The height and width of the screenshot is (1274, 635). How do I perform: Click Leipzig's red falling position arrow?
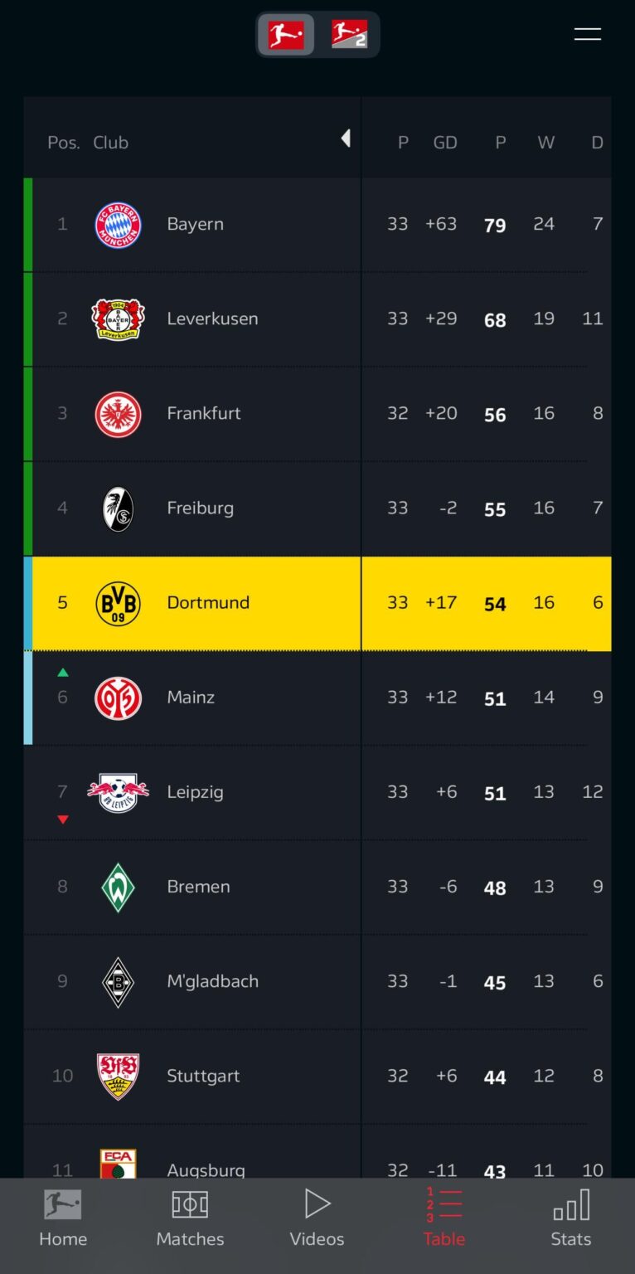click(x=62, y=819)
